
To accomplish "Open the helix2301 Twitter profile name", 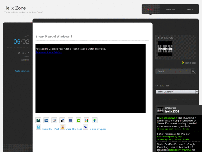I will (172, 112).
